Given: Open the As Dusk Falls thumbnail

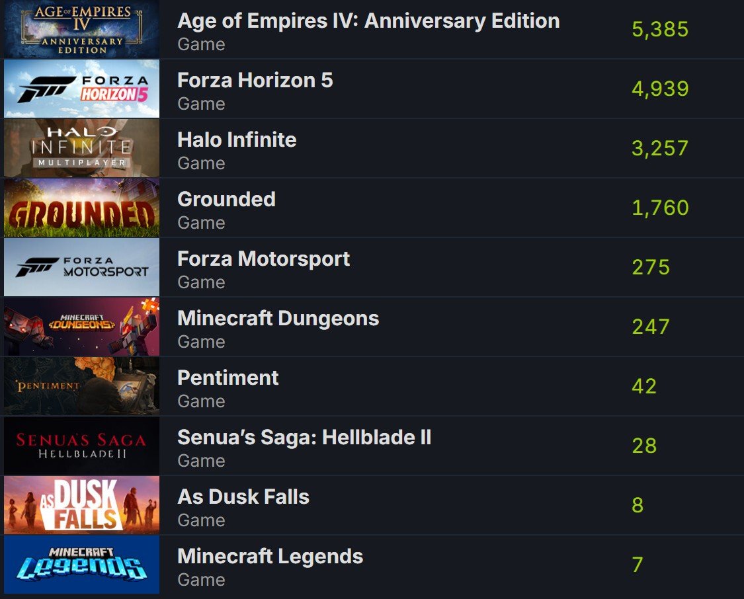Looking at the screenshot, I should [81, 505].
